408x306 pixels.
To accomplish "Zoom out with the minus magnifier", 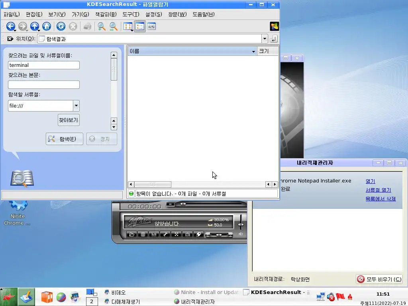I will (114, 26).
